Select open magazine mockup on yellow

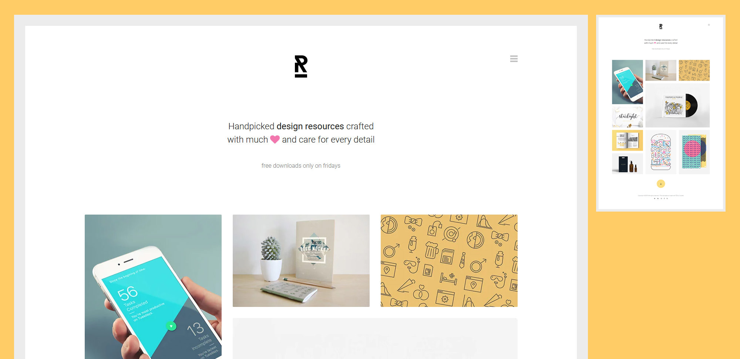(628, 140)
